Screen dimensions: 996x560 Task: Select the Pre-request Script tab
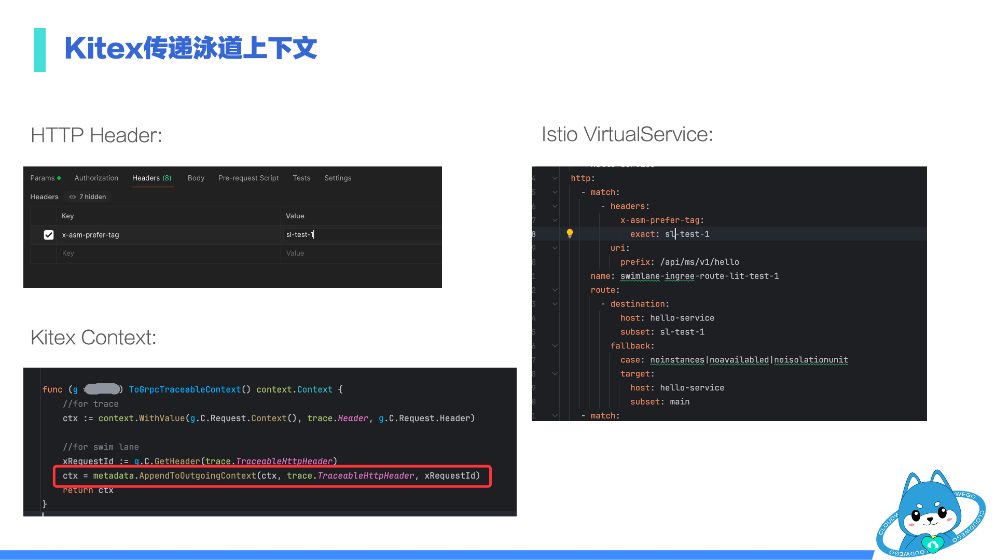(x=248, y=178)
